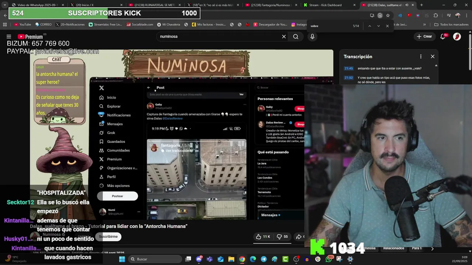
Task: Expand hidden bookmarks overflow chevron
Action: 424,25
